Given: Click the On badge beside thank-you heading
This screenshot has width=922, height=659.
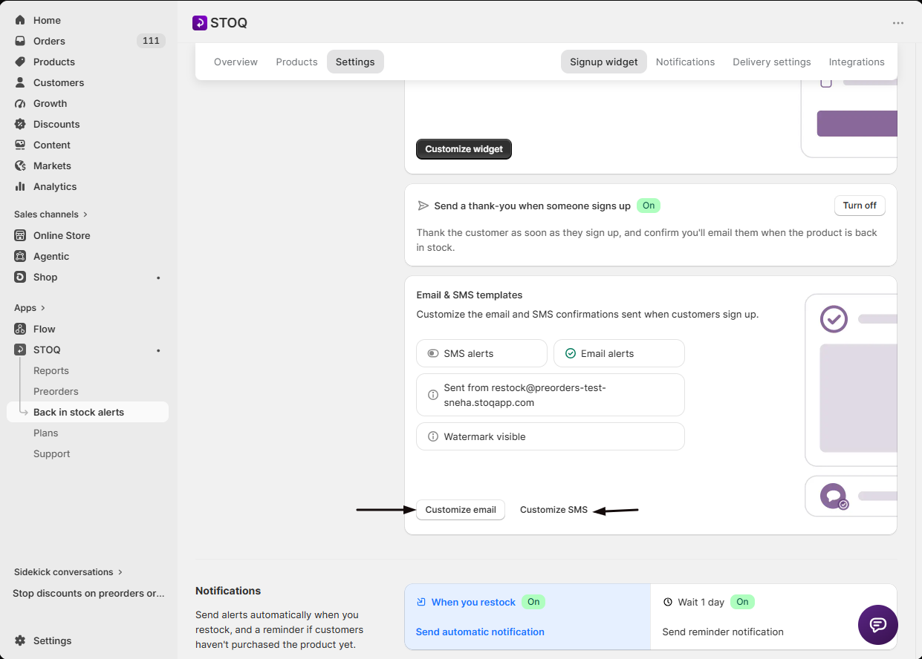Looking at the screenshot, I should coord(649,206).
